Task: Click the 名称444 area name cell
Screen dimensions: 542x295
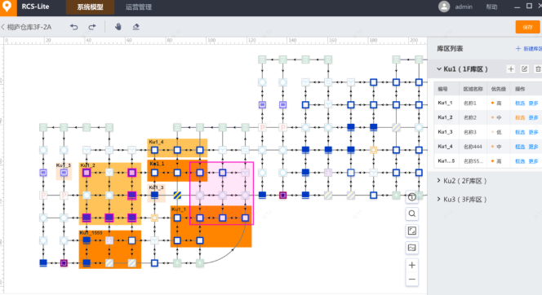Action: tap(473, 147)
